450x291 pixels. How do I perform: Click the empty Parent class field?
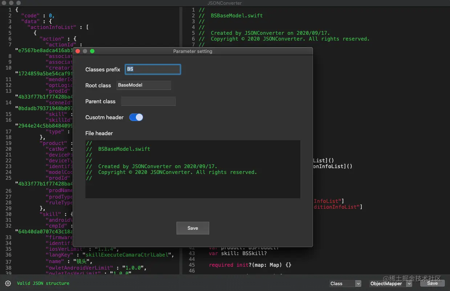(148, 101)
